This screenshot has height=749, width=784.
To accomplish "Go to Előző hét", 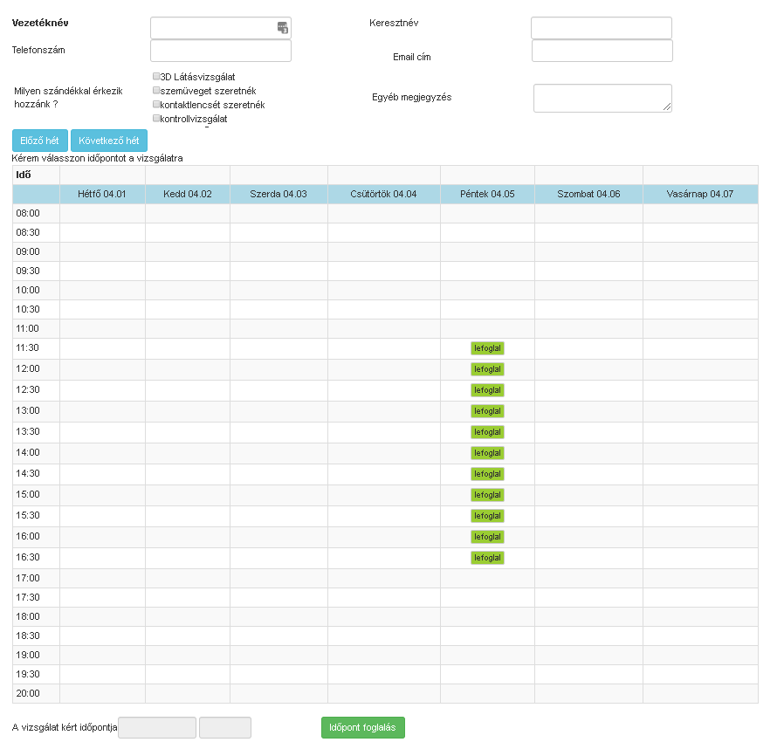I will pyautogui.click(x=40, y=141).
